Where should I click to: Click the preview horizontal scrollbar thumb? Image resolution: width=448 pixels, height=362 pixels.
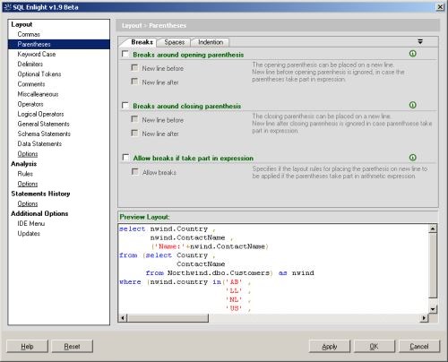[168, 318]
